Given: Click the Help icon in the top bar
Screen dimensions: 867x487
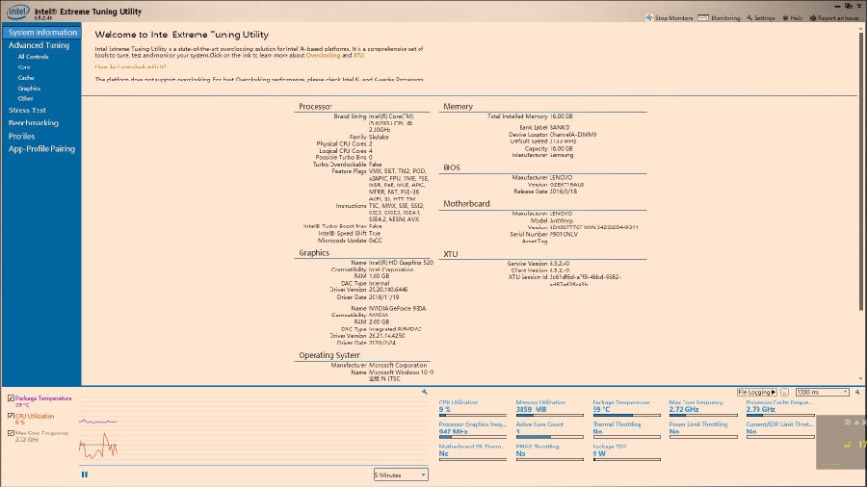Looking at the screenshot, I should click(785, 17).
